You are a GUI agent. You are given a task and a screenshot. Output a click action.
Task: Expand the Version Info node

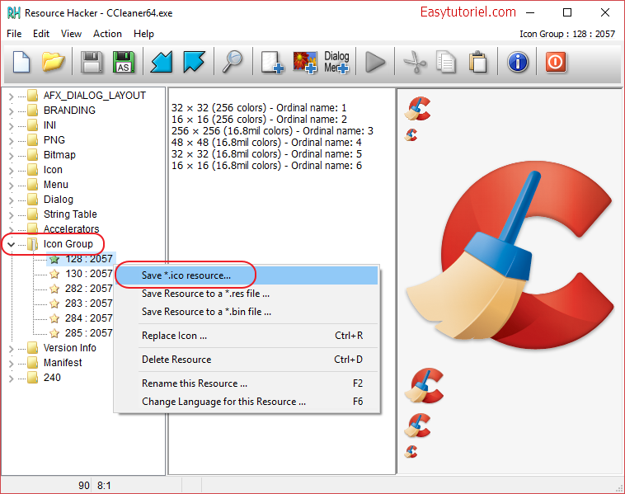[x=12, y=349]
